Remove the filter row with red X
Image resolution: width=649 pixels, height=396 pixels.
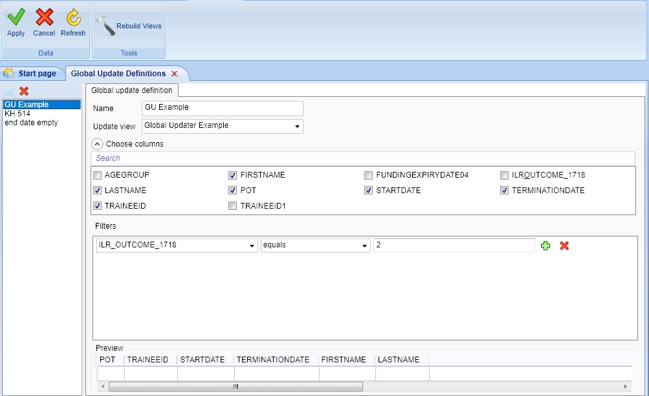[x=564, y=245]
